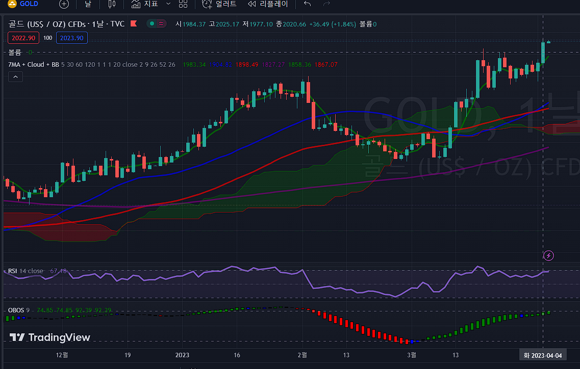
Task: Click the blue 2023.90 buy price button
Action: click(71, 38)
